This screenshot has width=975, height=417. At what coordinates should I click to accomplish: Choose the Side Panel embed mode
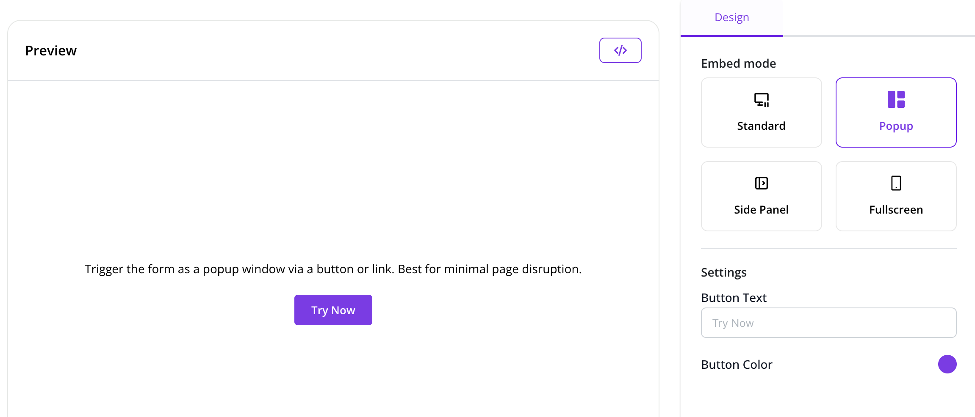point(761,196)
